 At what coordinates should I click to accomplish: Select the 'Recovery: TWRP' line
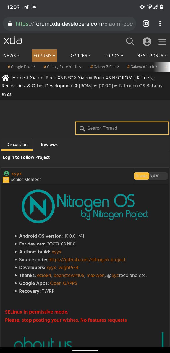37,291
